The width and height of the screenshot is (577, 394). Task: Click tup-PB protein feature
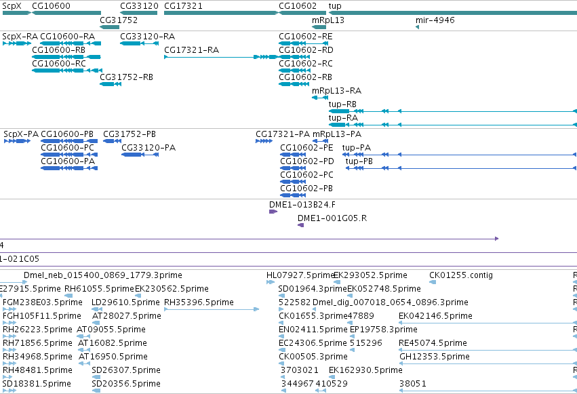pos(462,168)
